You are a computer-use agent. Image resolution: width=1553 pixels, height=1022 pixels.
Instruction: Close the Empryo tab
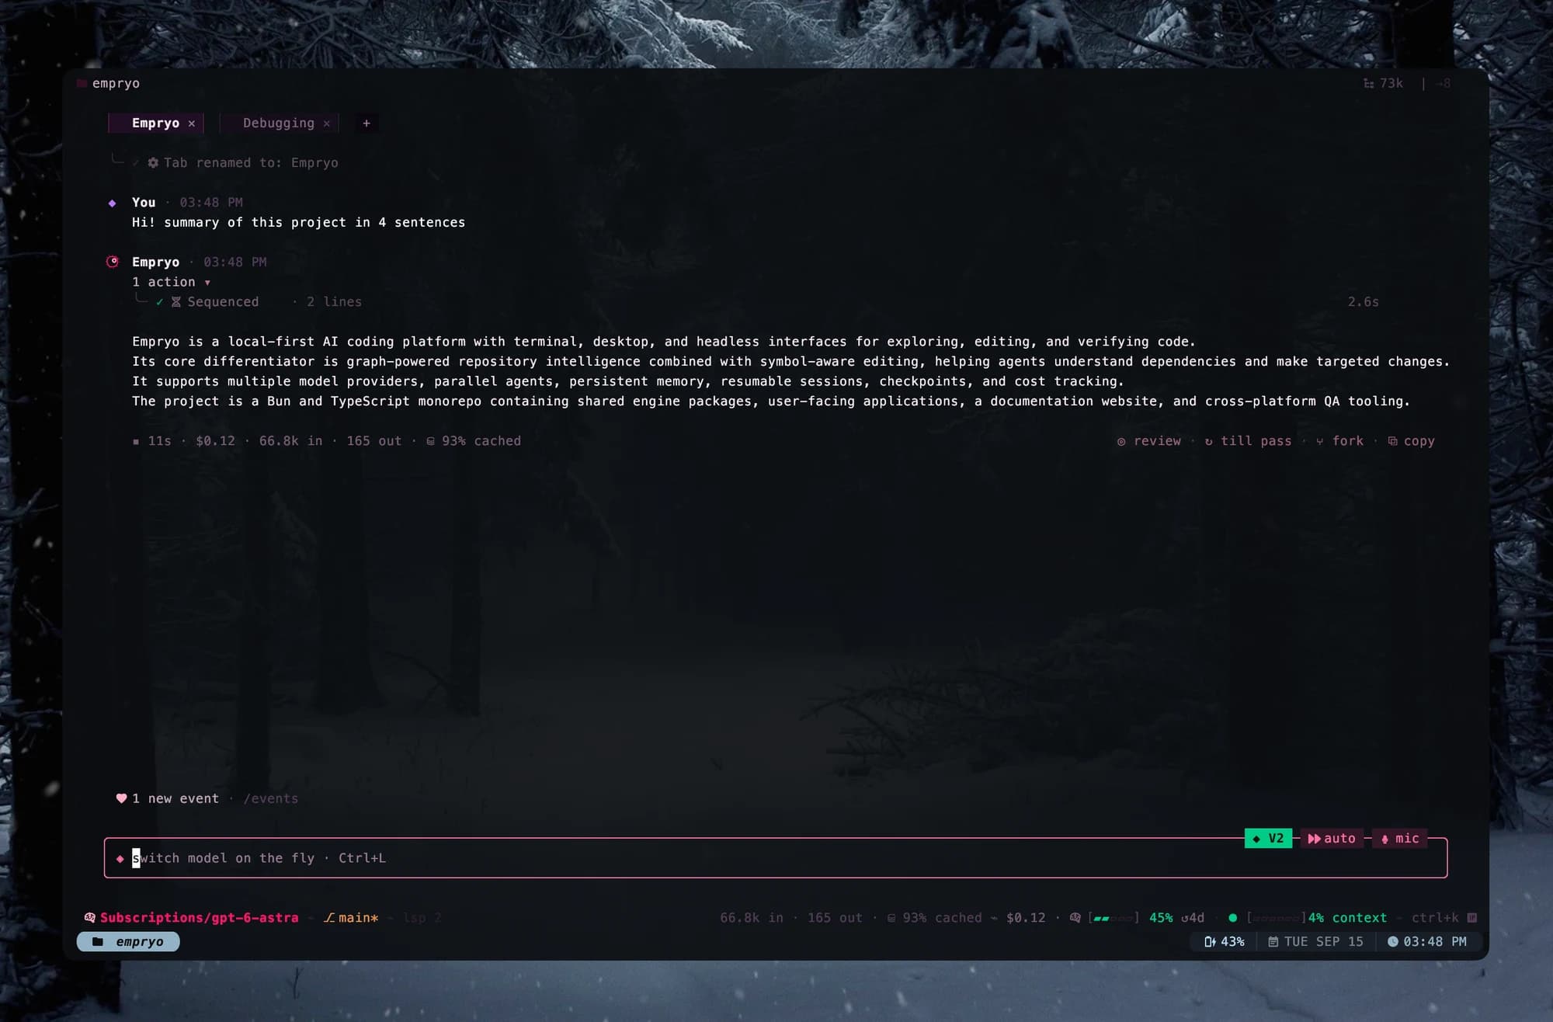192,123
